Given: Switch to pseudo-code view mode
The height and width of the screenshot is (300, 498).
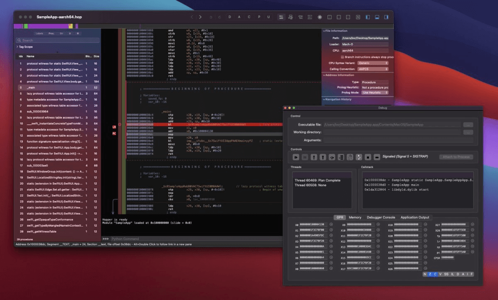Looking at the screenshot, I should click(x=300, y=17).
